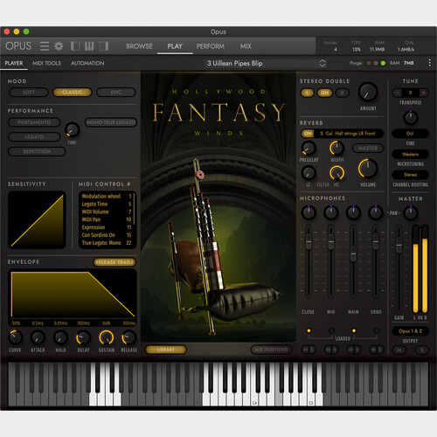Toggle Mono True Legato
437x437 pixels.
tap(111, 122)
